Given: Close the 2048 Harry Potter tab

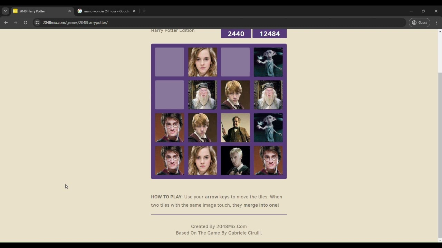Looking at the screenshot, I should point(69,11).
